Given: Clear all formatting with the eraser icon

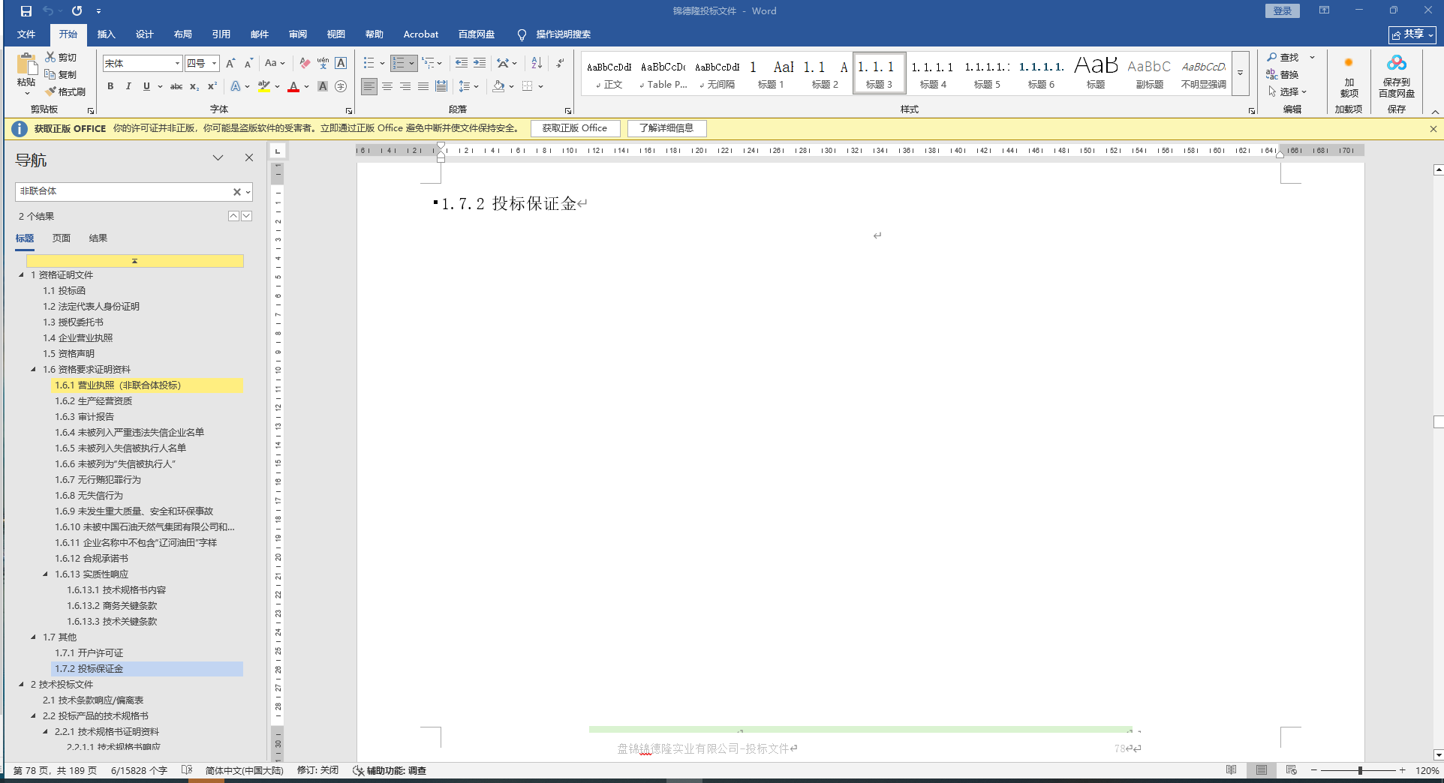Looking at the screenshot, I should tap(305, 64).
